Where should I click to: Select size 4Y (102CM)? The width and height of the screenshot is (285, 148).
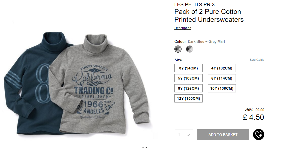click(222, 68)
